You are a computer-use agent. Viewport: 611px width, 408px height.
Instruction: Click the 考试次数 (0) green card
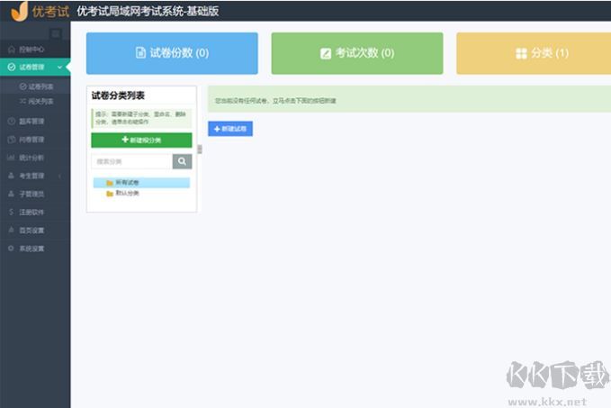[x=357, y=53]
